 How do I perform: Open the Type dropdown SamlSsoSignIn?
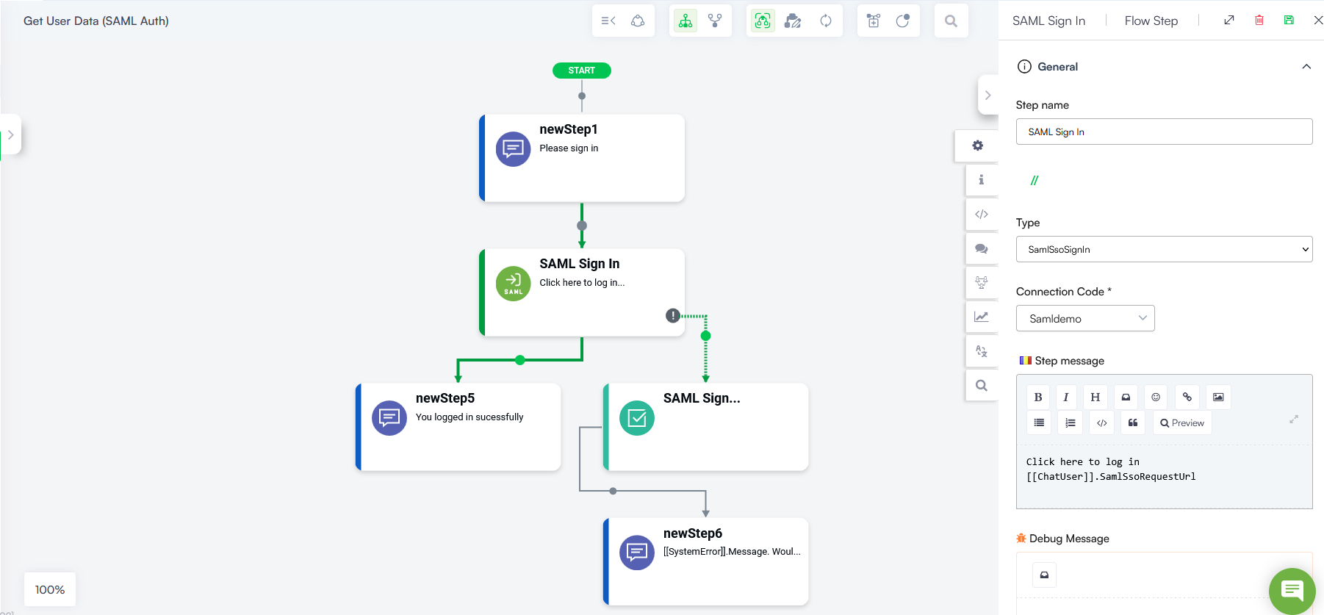point(1164,249)
